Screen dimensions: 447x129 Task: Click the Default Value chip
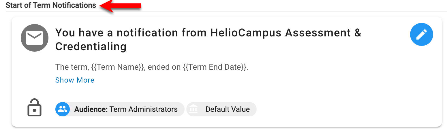pyautogui.click(x=227, y=109)
